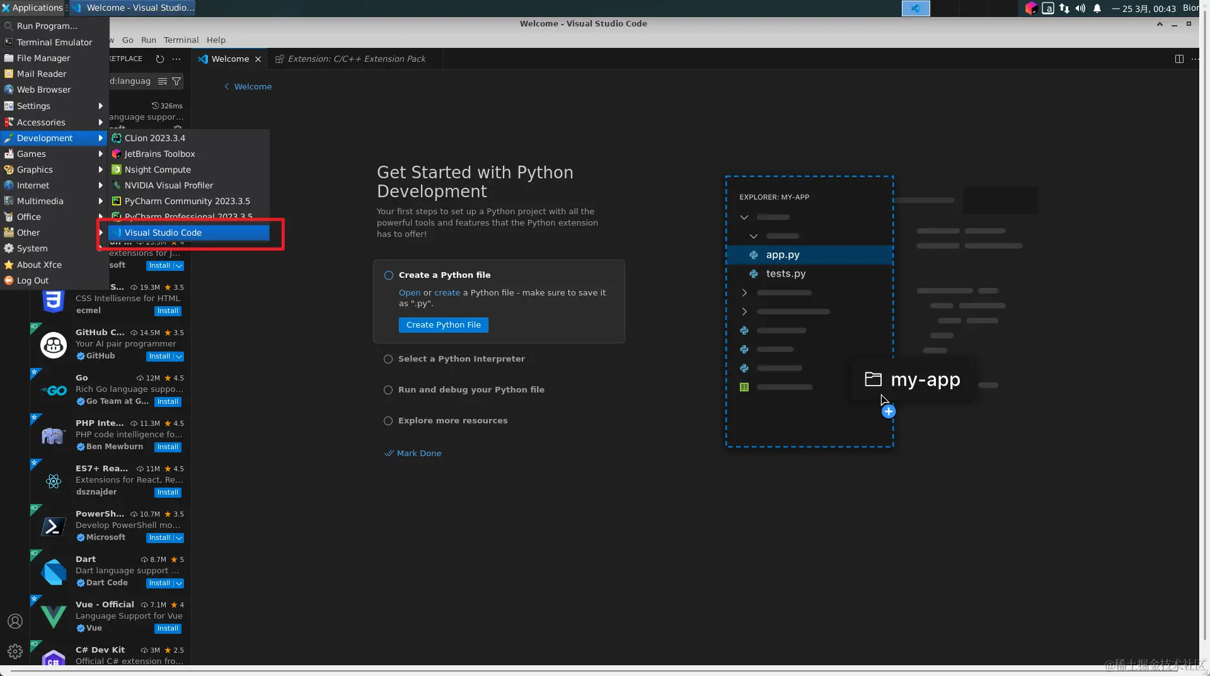1210x676 pixels.
Task: Open the Manage gear menu
Action: 15,651
